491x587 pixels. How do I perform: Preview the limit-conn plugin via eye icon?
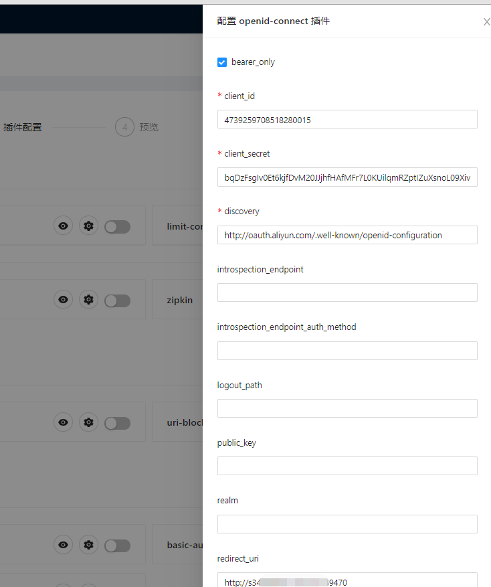(63, 226)
